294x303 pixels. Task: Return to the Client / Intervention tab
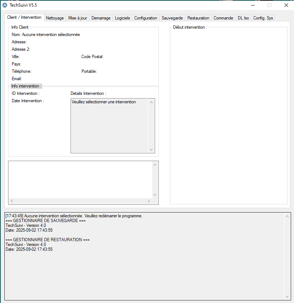pyautogui.click(x=24, y=17)
